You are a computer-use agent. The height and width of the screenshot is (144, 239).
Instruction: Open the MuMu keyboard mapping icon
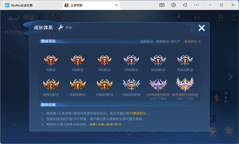pos(162,5)
